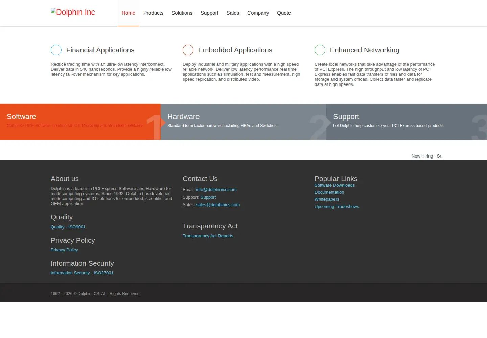Open Software Downloads link
Image resolution: width=487 pixels, height=338 pixels.
point(334,185)
